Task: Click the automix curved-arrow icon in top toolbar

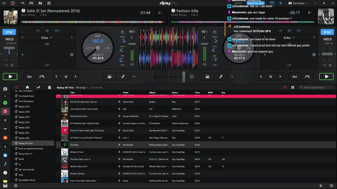Action: click(22, 3)
